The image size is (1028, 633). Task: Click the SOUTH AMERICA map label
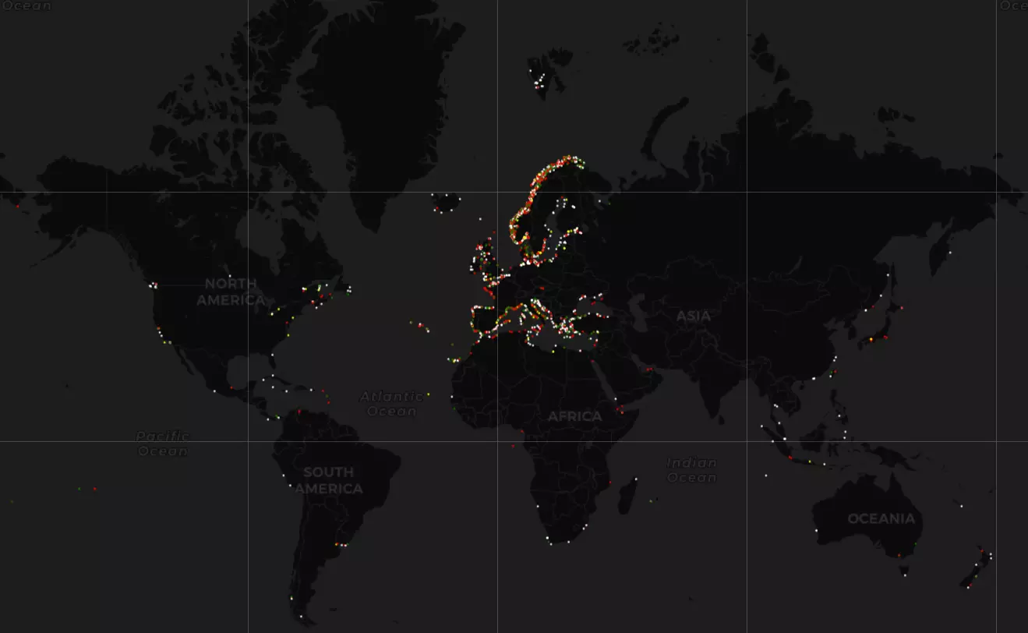click(x=329, y=480)
